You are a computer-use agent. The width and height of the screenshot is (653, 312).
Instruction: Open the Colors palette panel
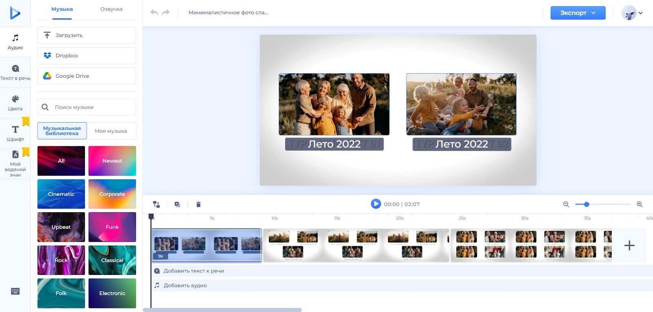[15, 103]
